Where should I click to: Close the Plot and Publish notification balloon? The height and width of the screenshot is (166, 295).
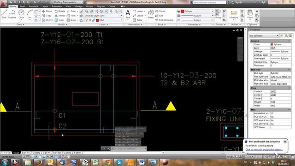pyautogui.click(x=285, y=142)
